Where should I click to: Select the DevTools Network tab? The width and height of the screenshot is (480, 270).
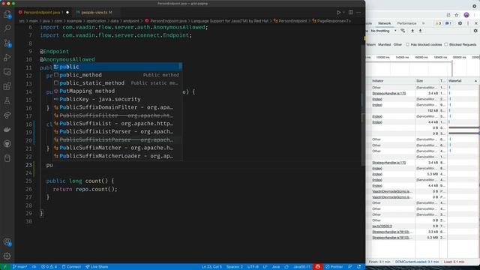(x=384, y=23)
